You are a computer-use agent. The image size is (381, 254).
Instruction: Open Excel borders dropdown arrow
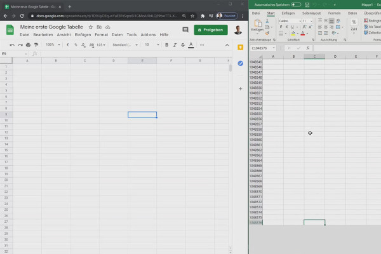pos(286,33)
